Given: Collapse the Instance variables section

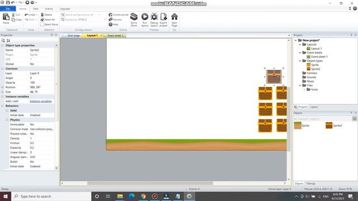Looking at the screenshot, I should click(x=2, y=97).
